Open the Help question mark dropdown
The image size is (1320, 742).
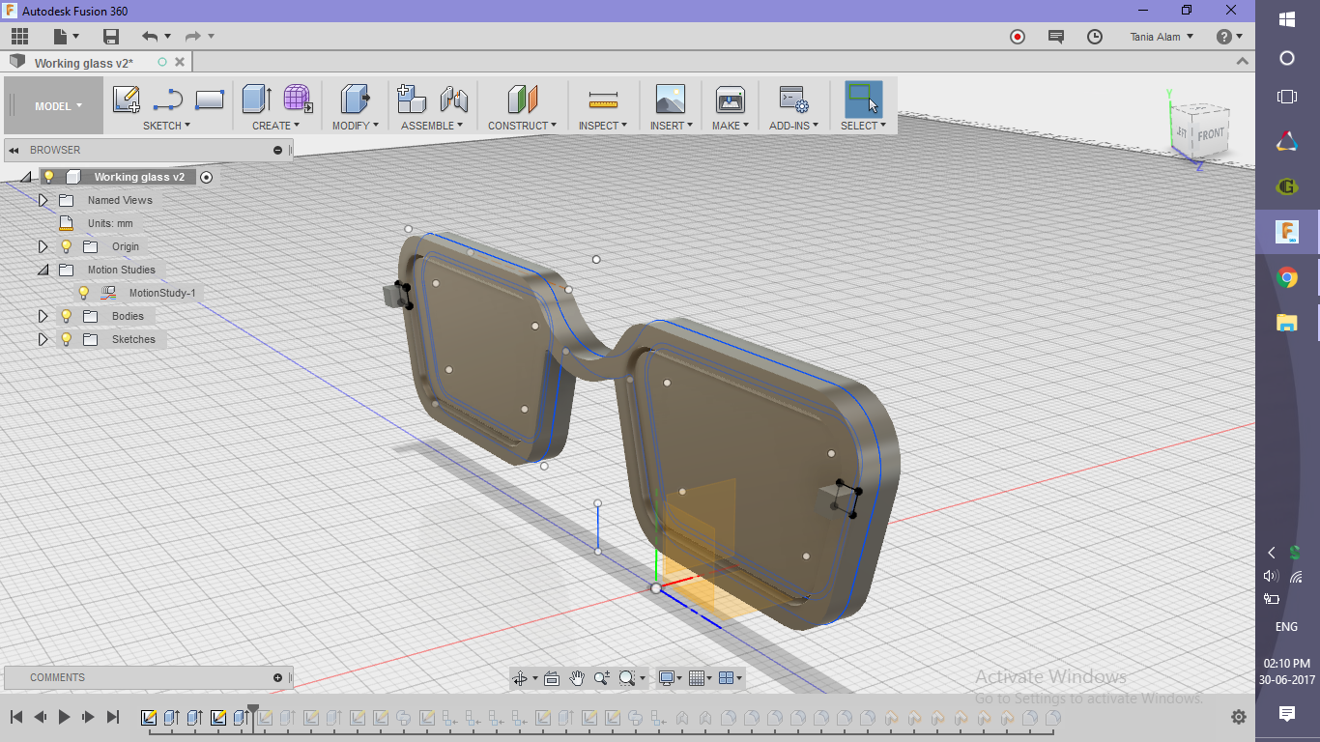coord(1230,37)
